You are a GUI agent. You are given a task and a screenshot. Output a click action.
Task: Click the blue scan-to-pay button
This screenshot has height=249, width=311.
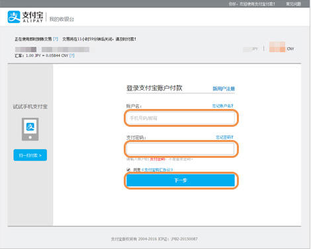point(30,155)
